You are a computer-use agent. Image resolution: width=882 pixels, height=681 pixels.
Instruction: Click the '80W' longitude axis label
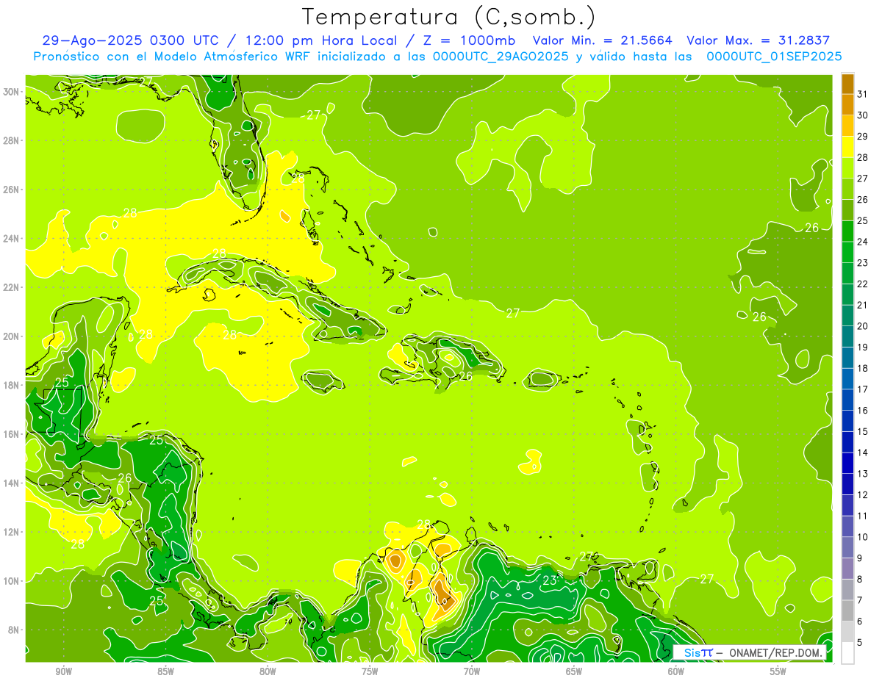[x=268, y=671]
